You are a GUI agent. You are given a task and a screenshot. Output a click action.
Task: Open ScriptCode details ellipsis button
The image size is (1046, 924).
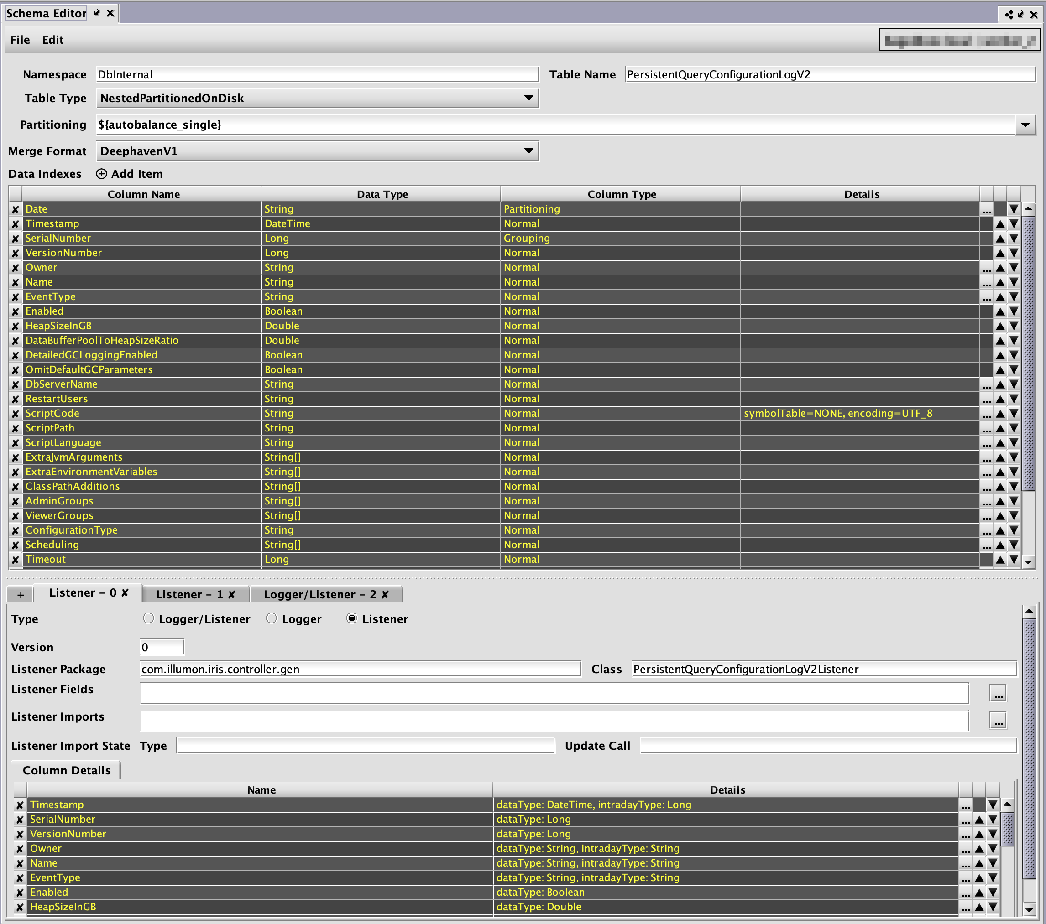[x=987, y=414]
